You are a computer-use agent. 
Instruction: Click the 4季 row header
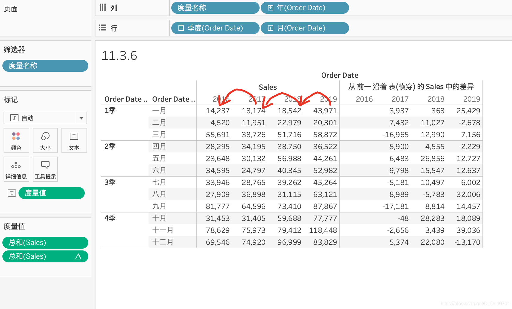click(110, 218)
